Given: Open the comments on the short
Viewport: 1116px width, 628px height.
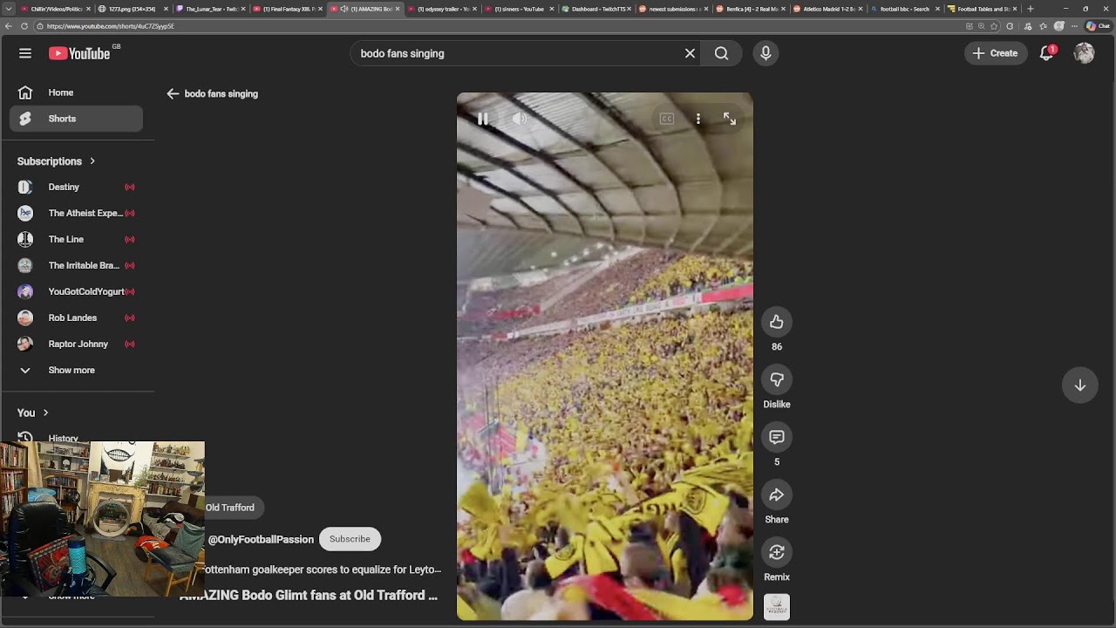Looking at the screenshot, I should 777,437.
